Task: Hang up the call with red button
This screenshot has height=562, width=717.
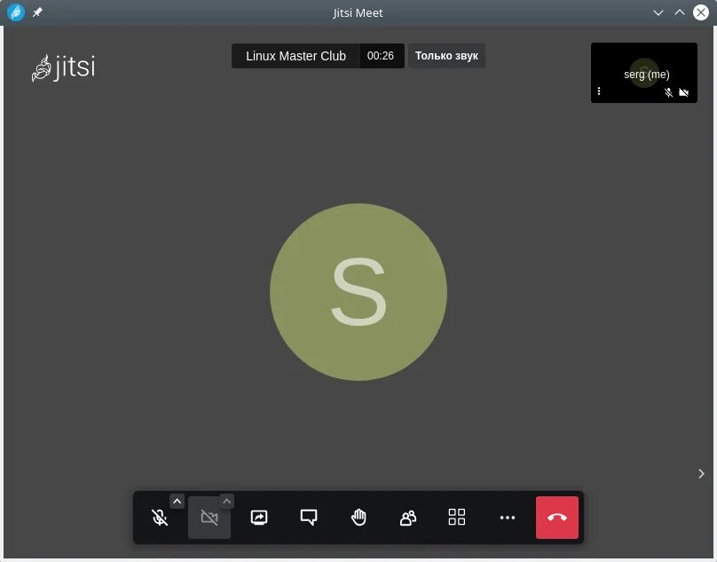Action: [x=557, y=518]
